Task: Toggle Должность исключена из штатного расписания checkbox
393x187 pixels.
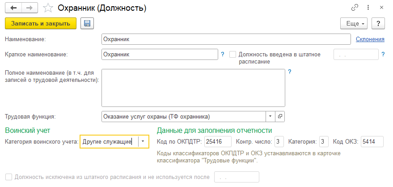Action: coord(9,177)
